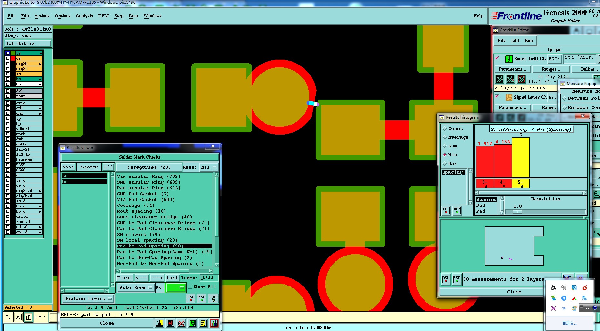Viewport: 600px width, 331px height.
Task: Open the Replace layers dropdown
Action: pos(87,298)
